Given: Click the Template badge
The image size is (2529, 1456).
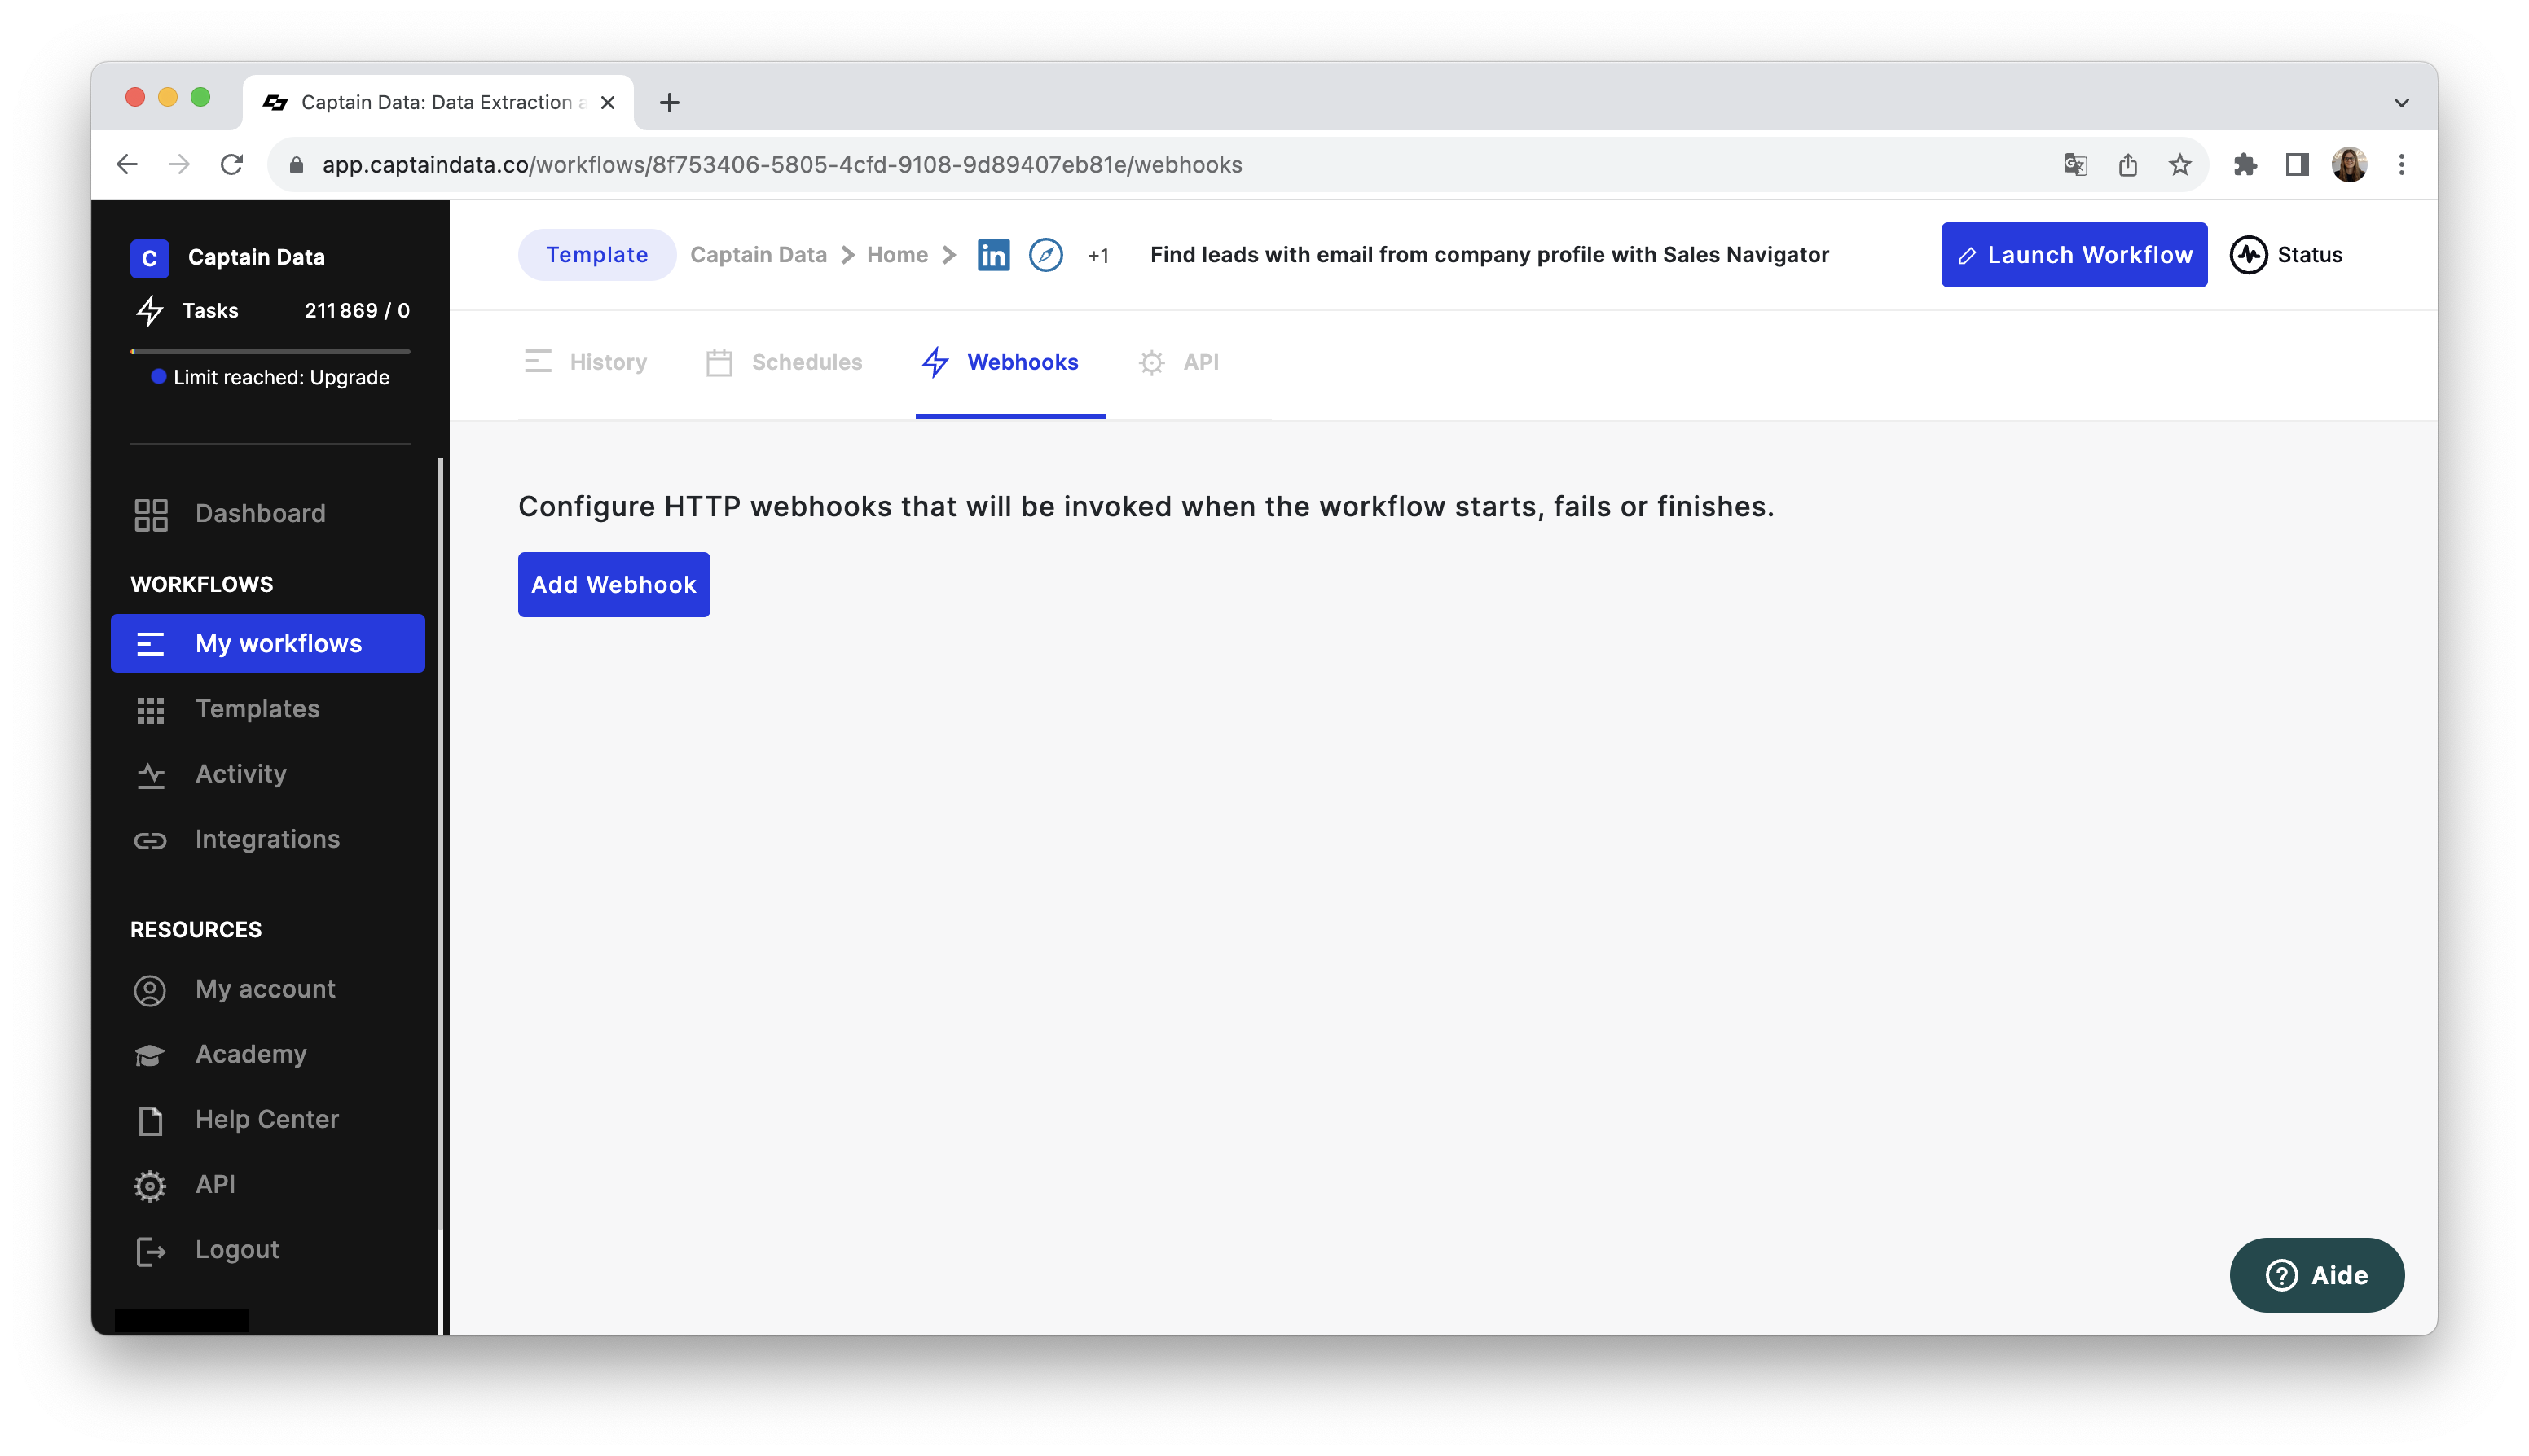Looking at the screenshot, I should point(596,255).
